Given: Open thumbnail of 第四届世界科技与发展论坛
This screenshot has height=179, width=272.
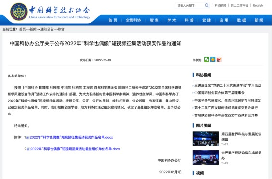Looking at the screenshot, I should [x=206, y=139].
